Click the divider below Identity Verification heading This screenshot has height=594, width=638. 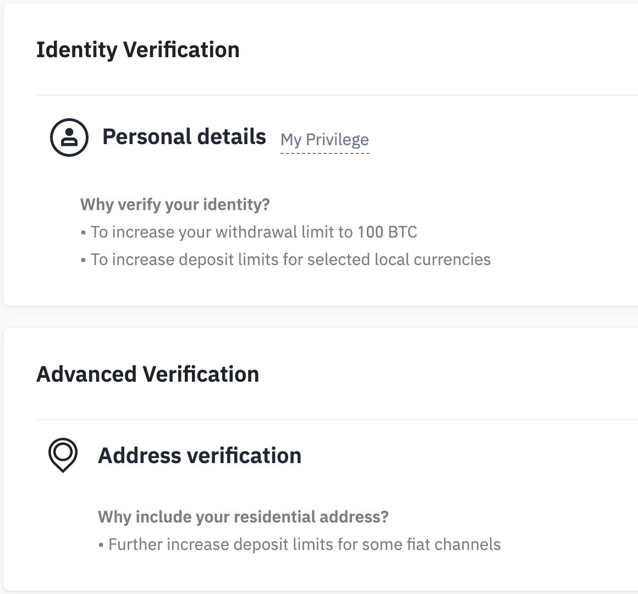pyautogui.click(x=330, y=95)
